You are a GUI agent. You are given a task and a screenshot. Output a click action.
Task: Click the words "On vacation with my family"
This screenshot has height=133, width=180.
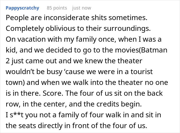(x=40, y=37)
